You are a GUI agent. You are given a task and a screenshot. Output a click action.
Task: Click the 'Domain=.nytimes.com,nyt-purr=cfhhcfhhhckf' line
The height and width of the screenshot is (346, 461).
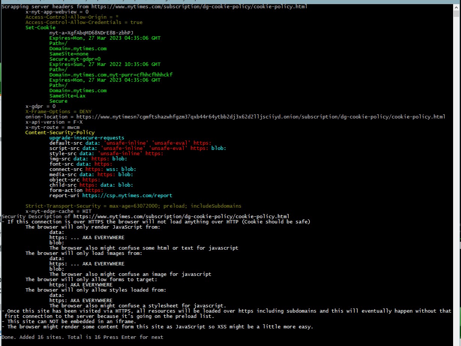tap(111, 75)
